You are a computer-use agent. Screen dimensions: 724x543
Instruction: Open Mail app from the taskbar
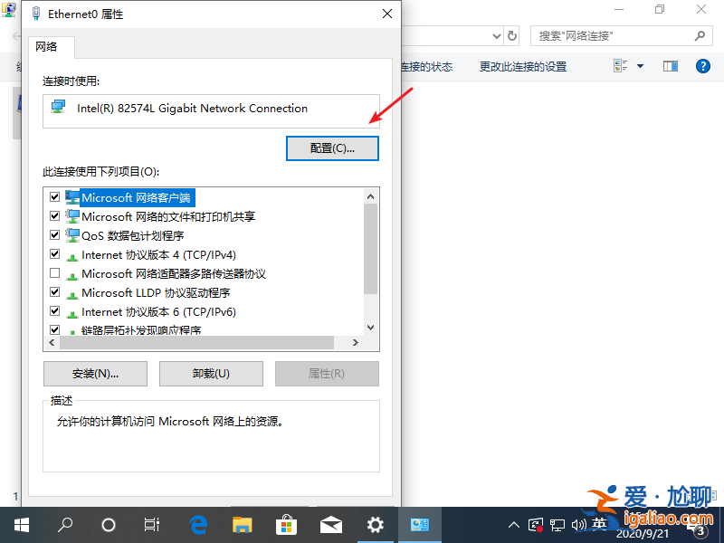coord(331,525)
